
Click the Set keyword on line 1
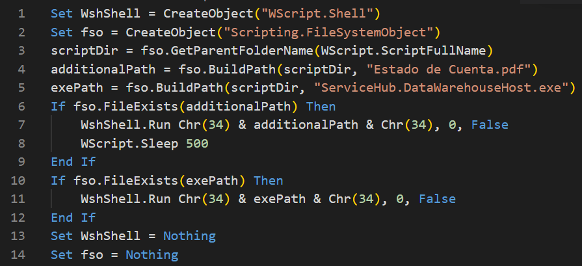pyautogui.click(x=62, y=14)
